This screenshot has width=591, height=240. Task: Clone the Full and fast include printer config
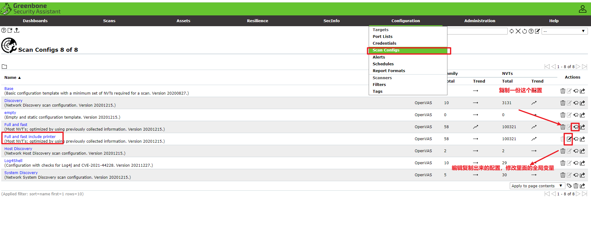point(576,139)
